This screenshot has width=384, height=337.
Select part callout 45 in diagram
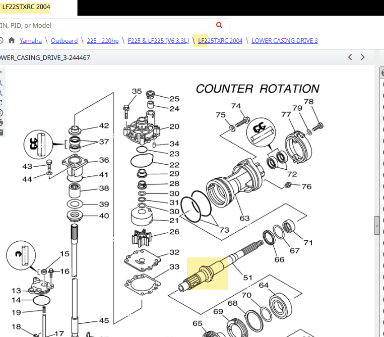[104, 320]
